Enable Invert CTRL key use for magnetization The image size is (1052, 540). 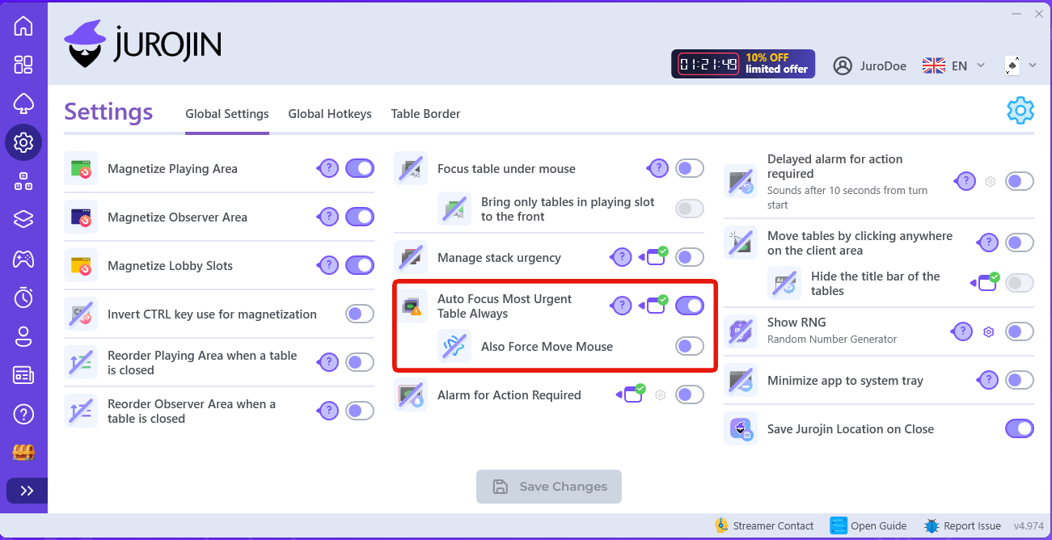360,314
